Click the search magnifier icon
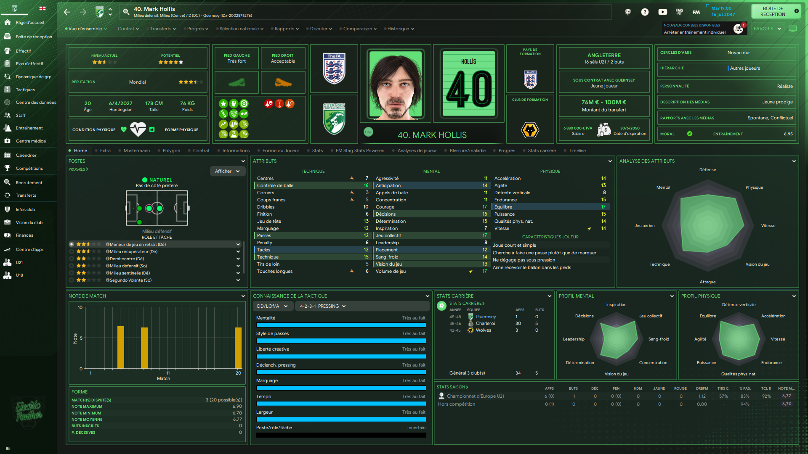This screenshot has height=454, width=808. (126, 12)
